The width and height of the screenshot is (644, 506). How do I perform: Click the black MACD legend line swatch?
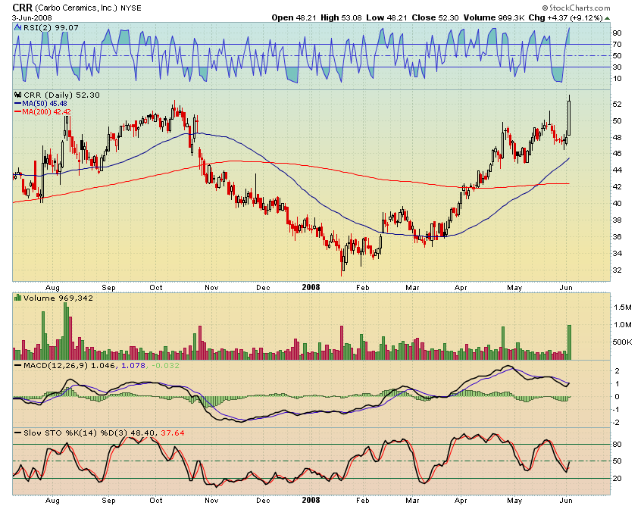[17, 365]
